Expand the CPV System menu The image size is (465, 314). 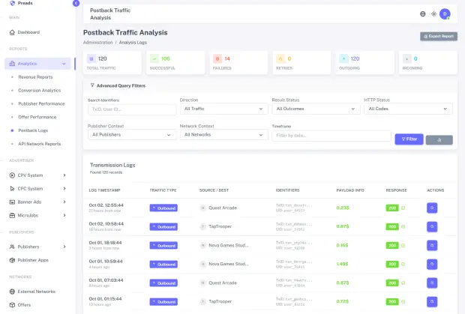click(37, 175)
